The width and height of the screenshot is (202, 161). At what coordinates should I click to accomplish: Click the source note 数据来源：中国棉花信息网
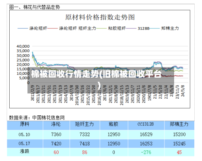pyautogui.click(x=37, y=118)
